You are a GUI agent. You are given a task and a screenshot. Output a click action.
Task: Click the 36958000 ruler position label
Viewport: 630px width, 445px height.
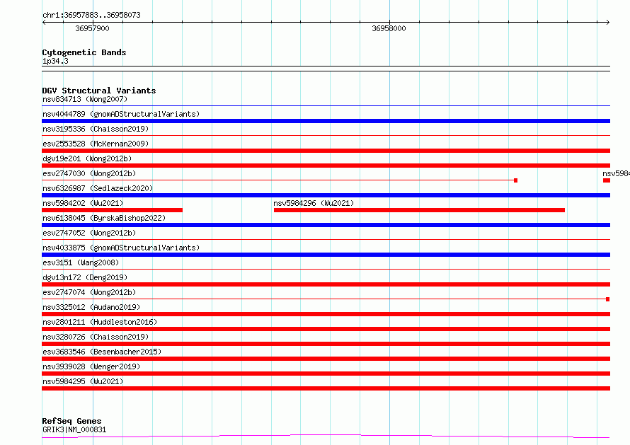coord(389,28)
